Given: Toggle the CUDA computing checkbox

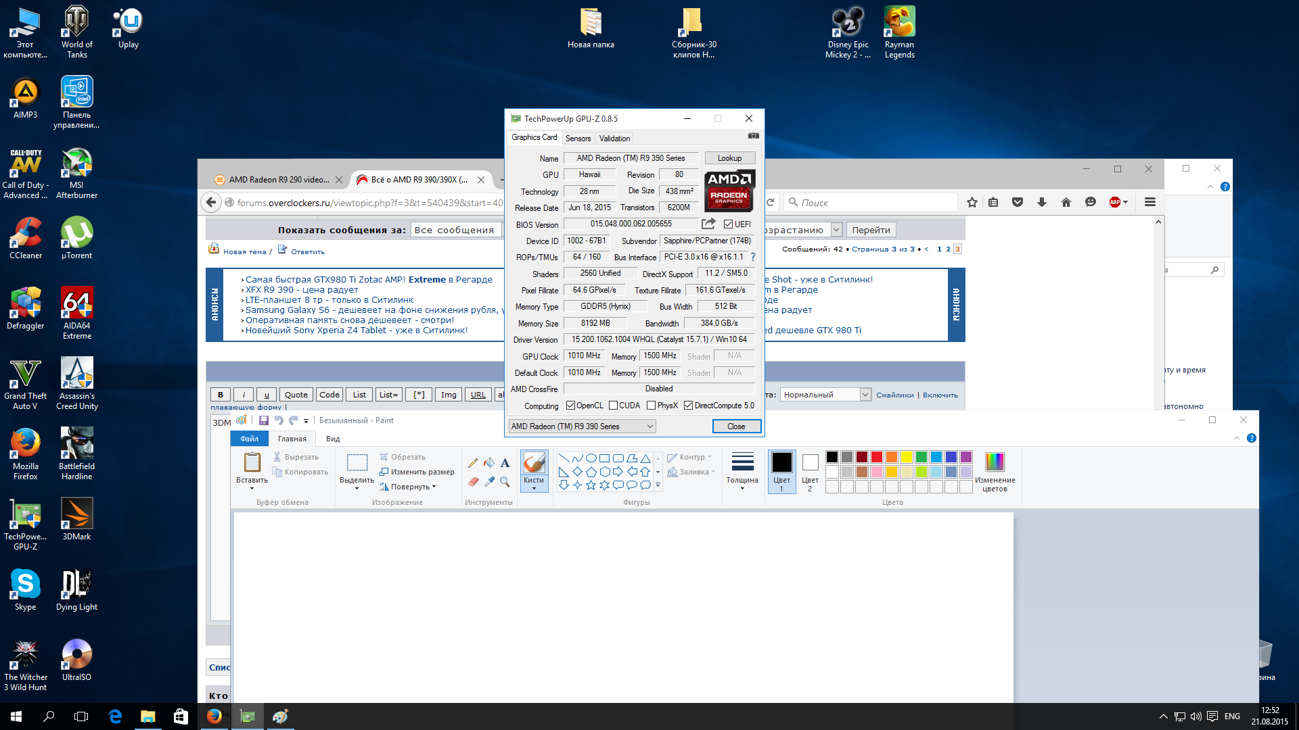Looking at the screenshot, I should point(613,406).
